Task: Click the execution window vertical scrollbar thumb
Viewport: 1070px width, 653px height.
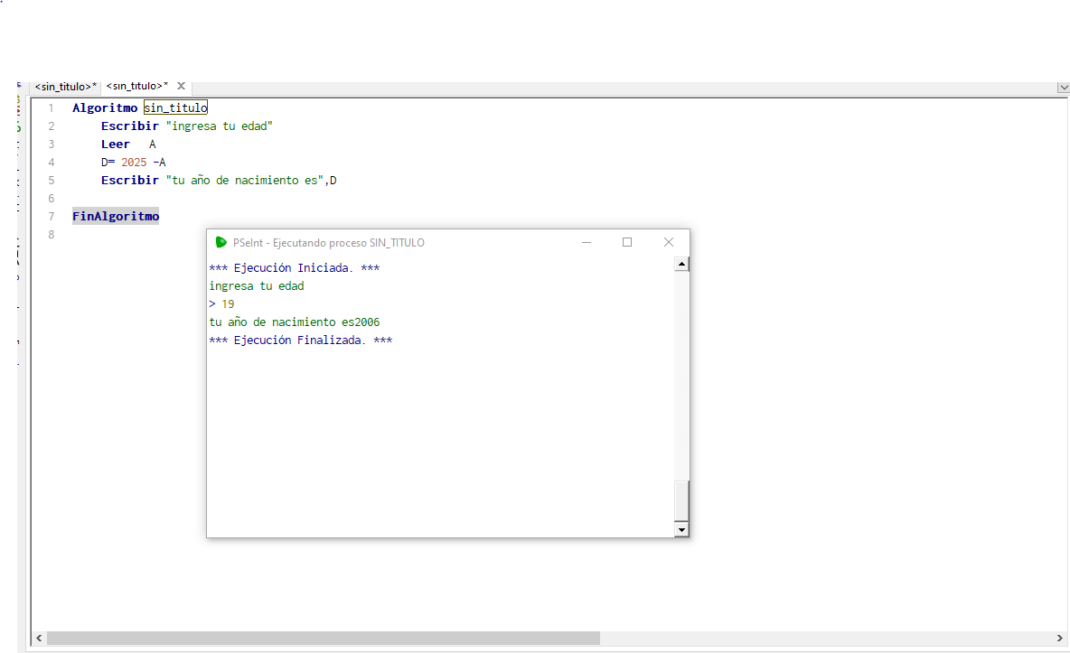Action: (x=681, y=501)
